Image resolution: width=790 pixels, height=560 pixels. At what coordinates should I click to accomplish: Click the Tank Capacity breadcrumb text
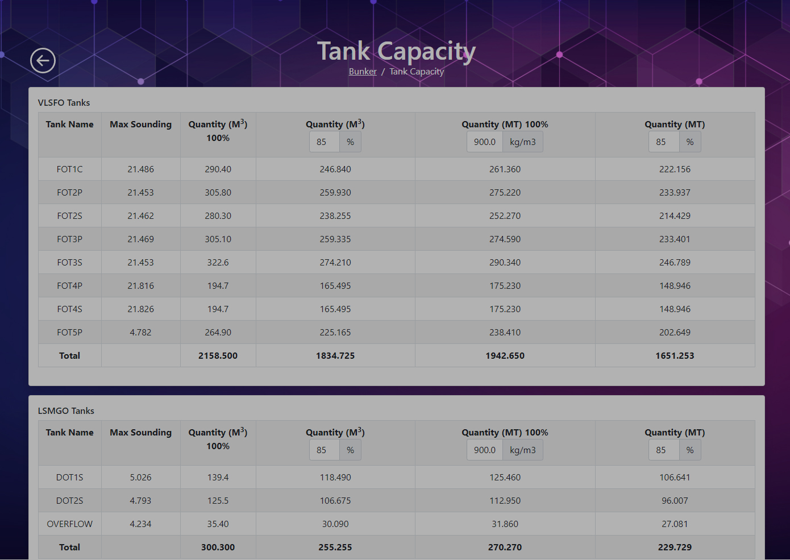417,72
